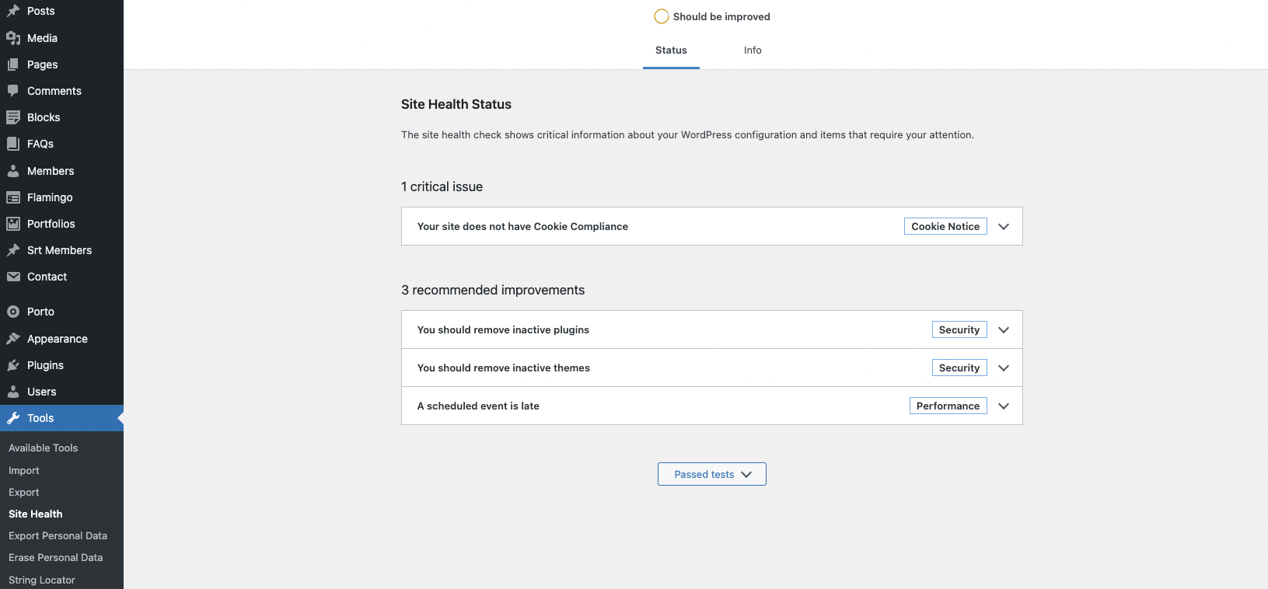1268x589 pixels.
Task: Click the Security badge on inactive plugins row
Action: [959, 329]
